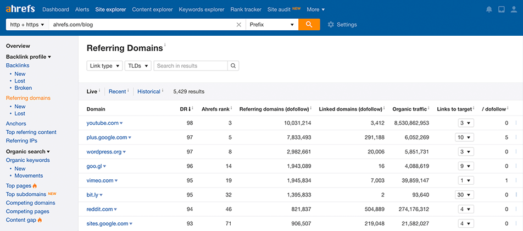Click the Search in results field
The width and height of the screenshot is (523, 231).
pos(190,66)
